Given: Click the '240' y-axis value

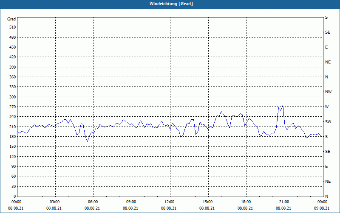Looking at the screenshot, I should click(13, 117).
